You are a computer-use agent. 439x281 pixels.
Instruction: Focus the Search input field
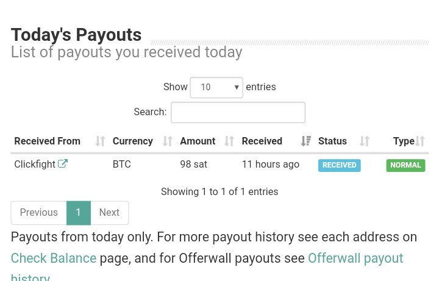tap(238, 112)
